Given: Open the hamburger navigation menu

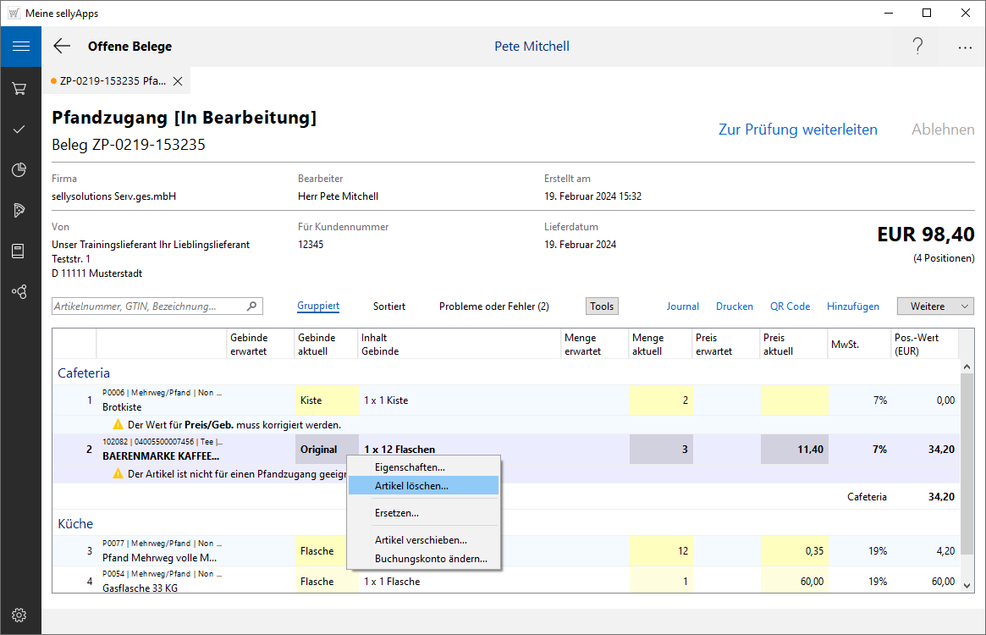Looking at the screenshot, I should (20, 47).
